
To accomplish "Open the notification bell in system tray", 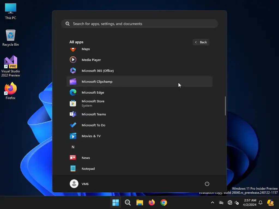I will 260,202.
